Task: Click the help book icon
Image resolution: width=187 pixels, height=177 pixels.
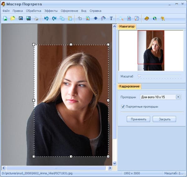Action: pyautogui.click(x=147, y=18)
